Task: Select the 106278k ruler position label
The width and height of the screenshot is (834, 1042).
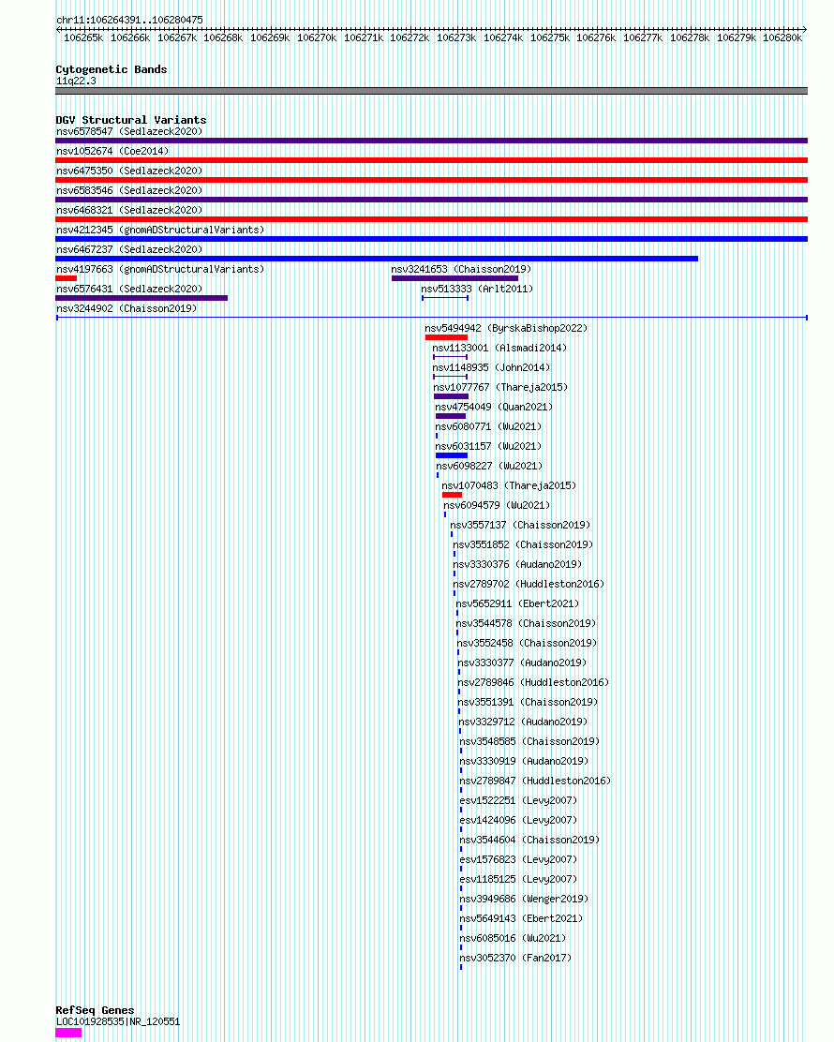Action: click(x=690, y=37)
